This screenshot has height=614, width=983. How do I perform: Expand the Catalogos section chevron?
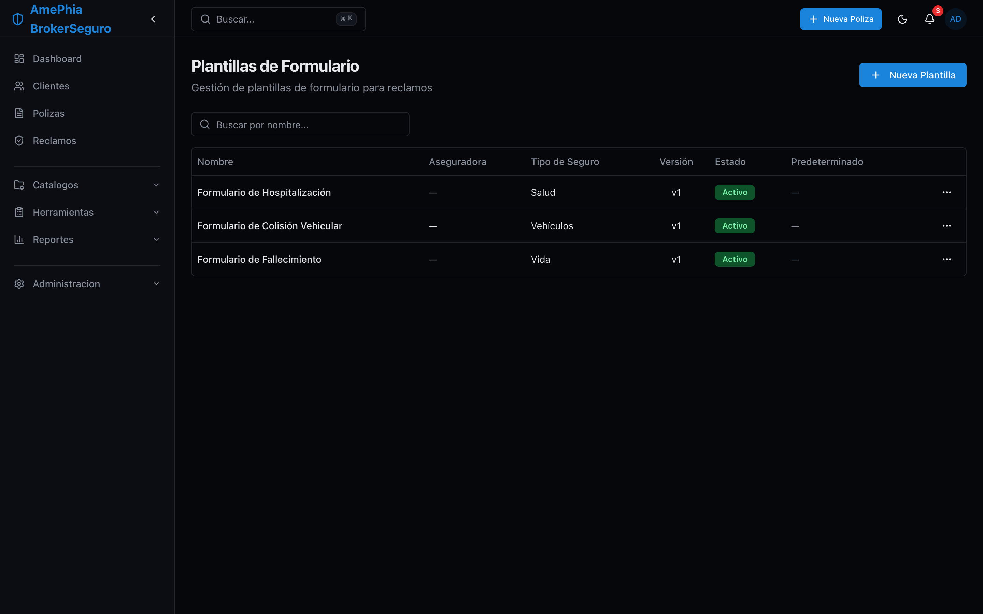(x=156, y=185)
